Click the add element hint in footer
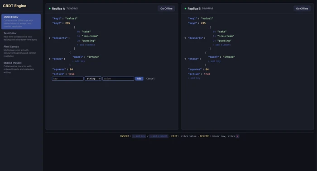The width and height of the screenshot is (317, 171). click(x=158, y=136)
